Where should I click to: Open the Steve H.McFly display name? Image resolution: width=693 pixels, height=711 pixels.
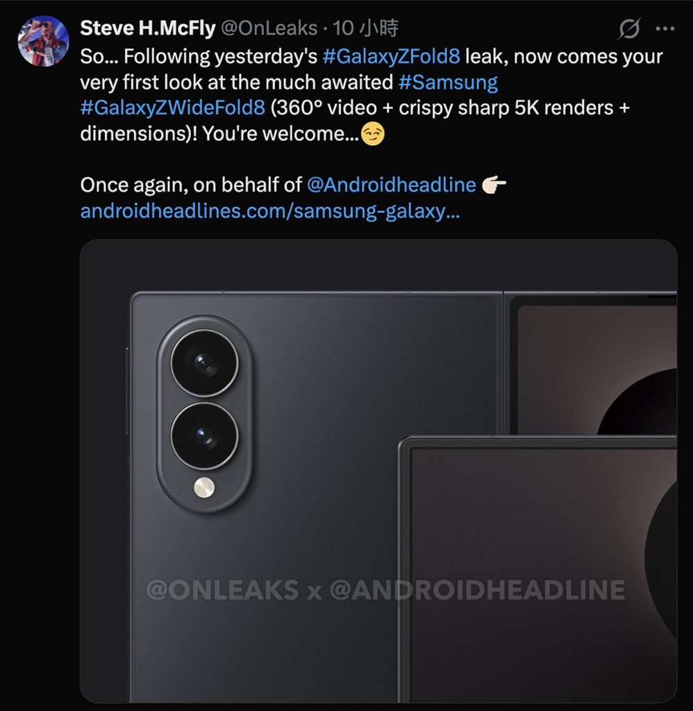(148, 28)
